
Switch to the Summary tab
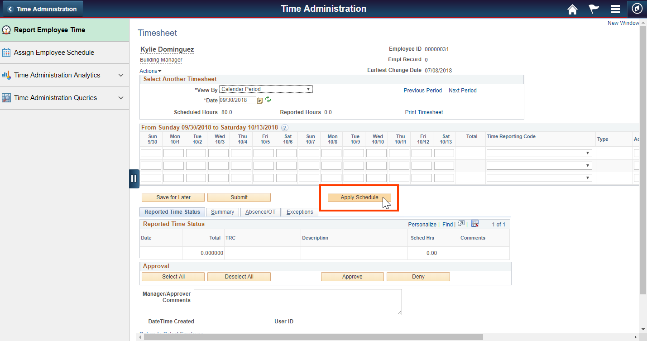(222, 211)
